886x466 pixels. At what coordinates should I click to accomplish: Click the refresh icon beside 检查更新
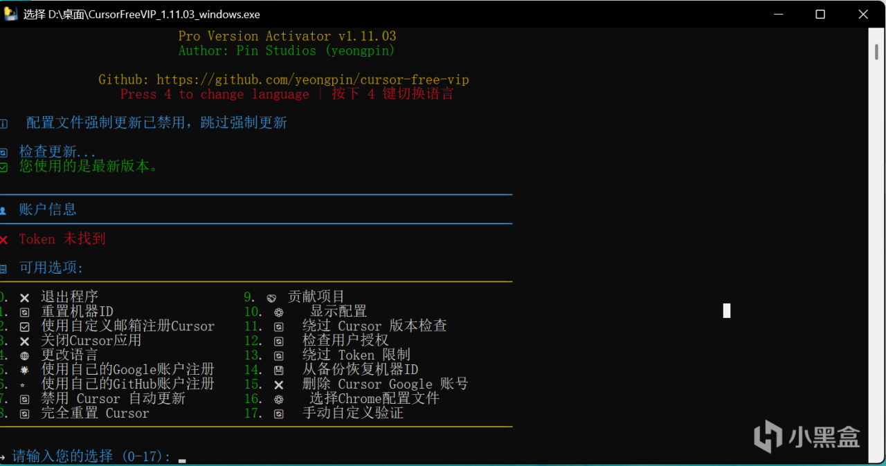pos(3,153)
